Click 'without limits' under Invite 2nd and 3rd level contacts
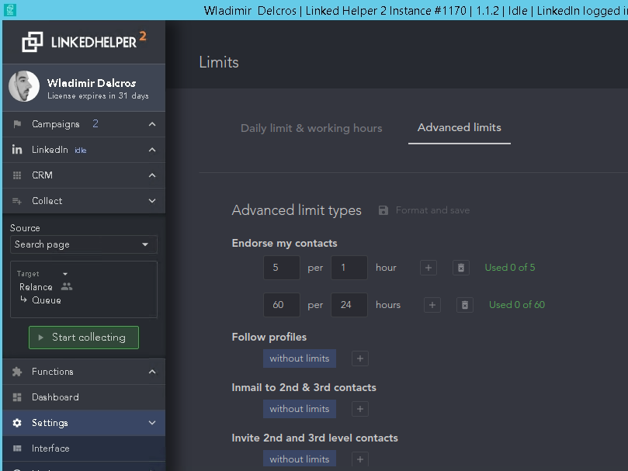The image size is (628, 471). 300,459
